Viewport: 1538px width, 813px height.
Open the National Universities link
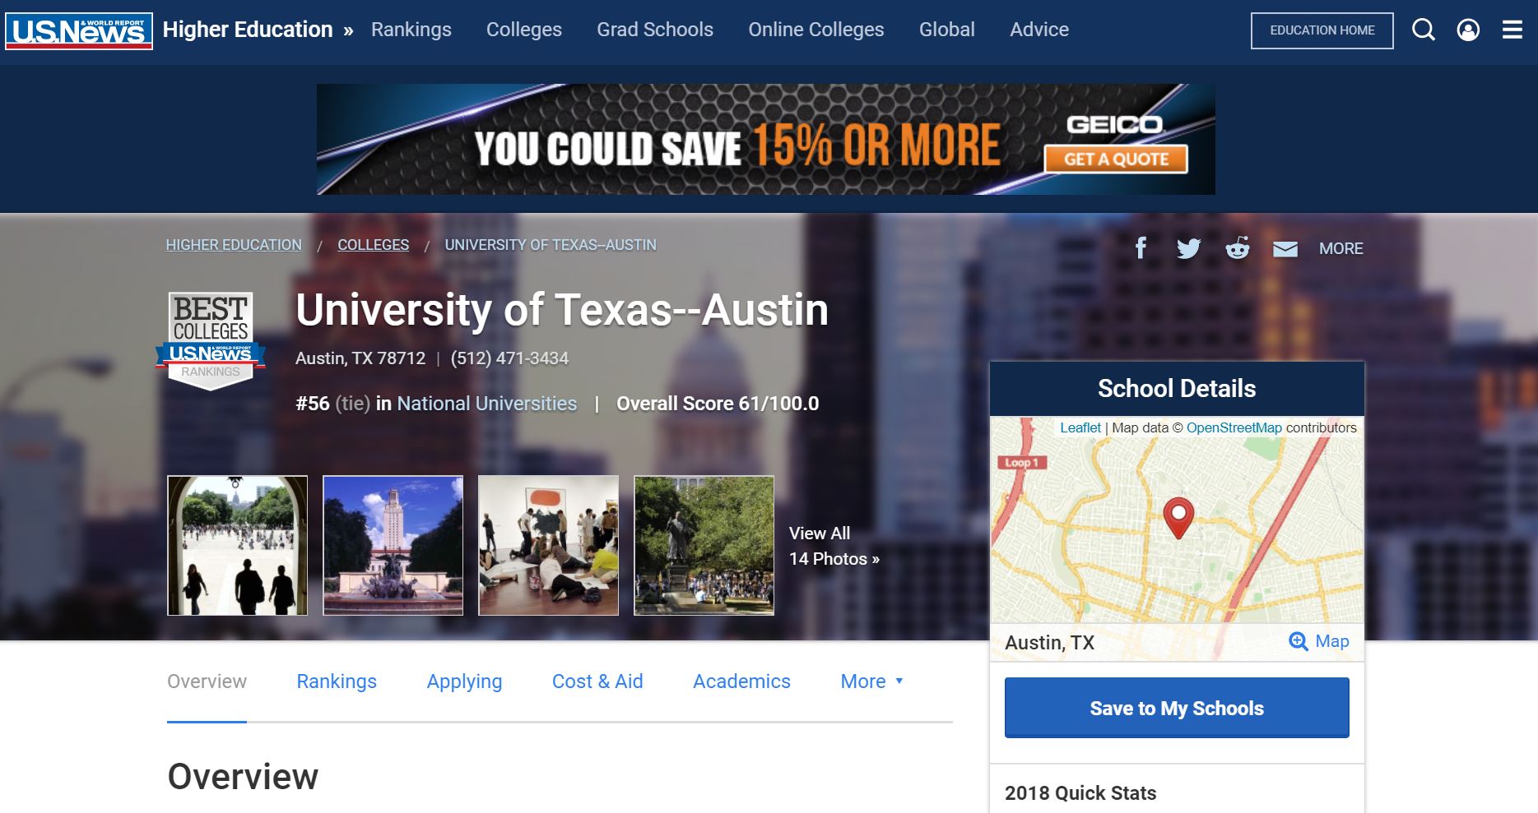pyautogui.click(x=487, y=404)
